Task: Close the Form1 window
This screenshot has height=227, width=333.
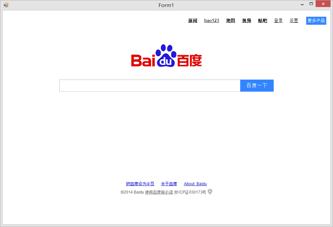Action: coord(323,4)
